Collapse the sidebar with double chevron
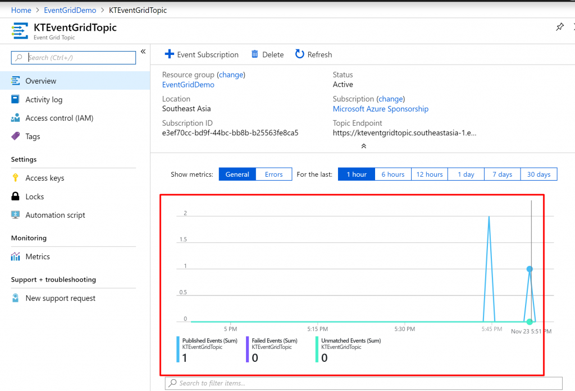 click(x=143, y=51)
